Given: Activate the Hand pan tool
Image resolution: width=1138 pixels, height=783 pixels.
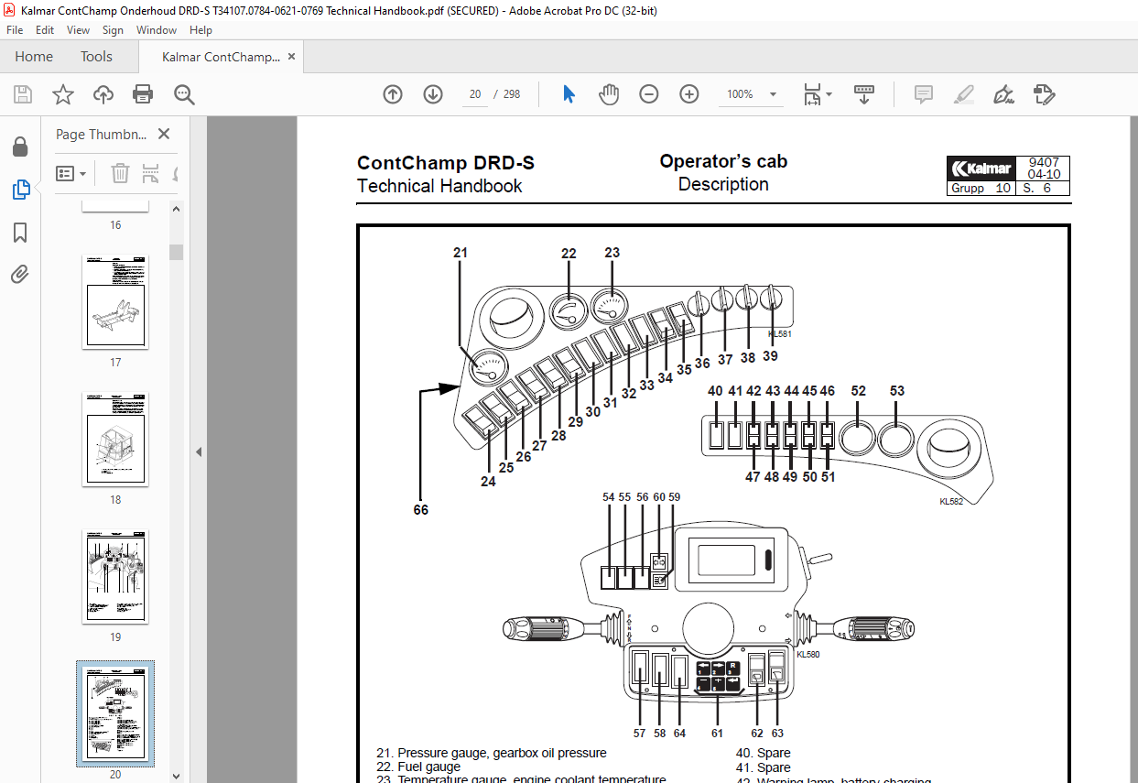Looking at the screenshot, I should pyautogui.click(x=609, y=94).
